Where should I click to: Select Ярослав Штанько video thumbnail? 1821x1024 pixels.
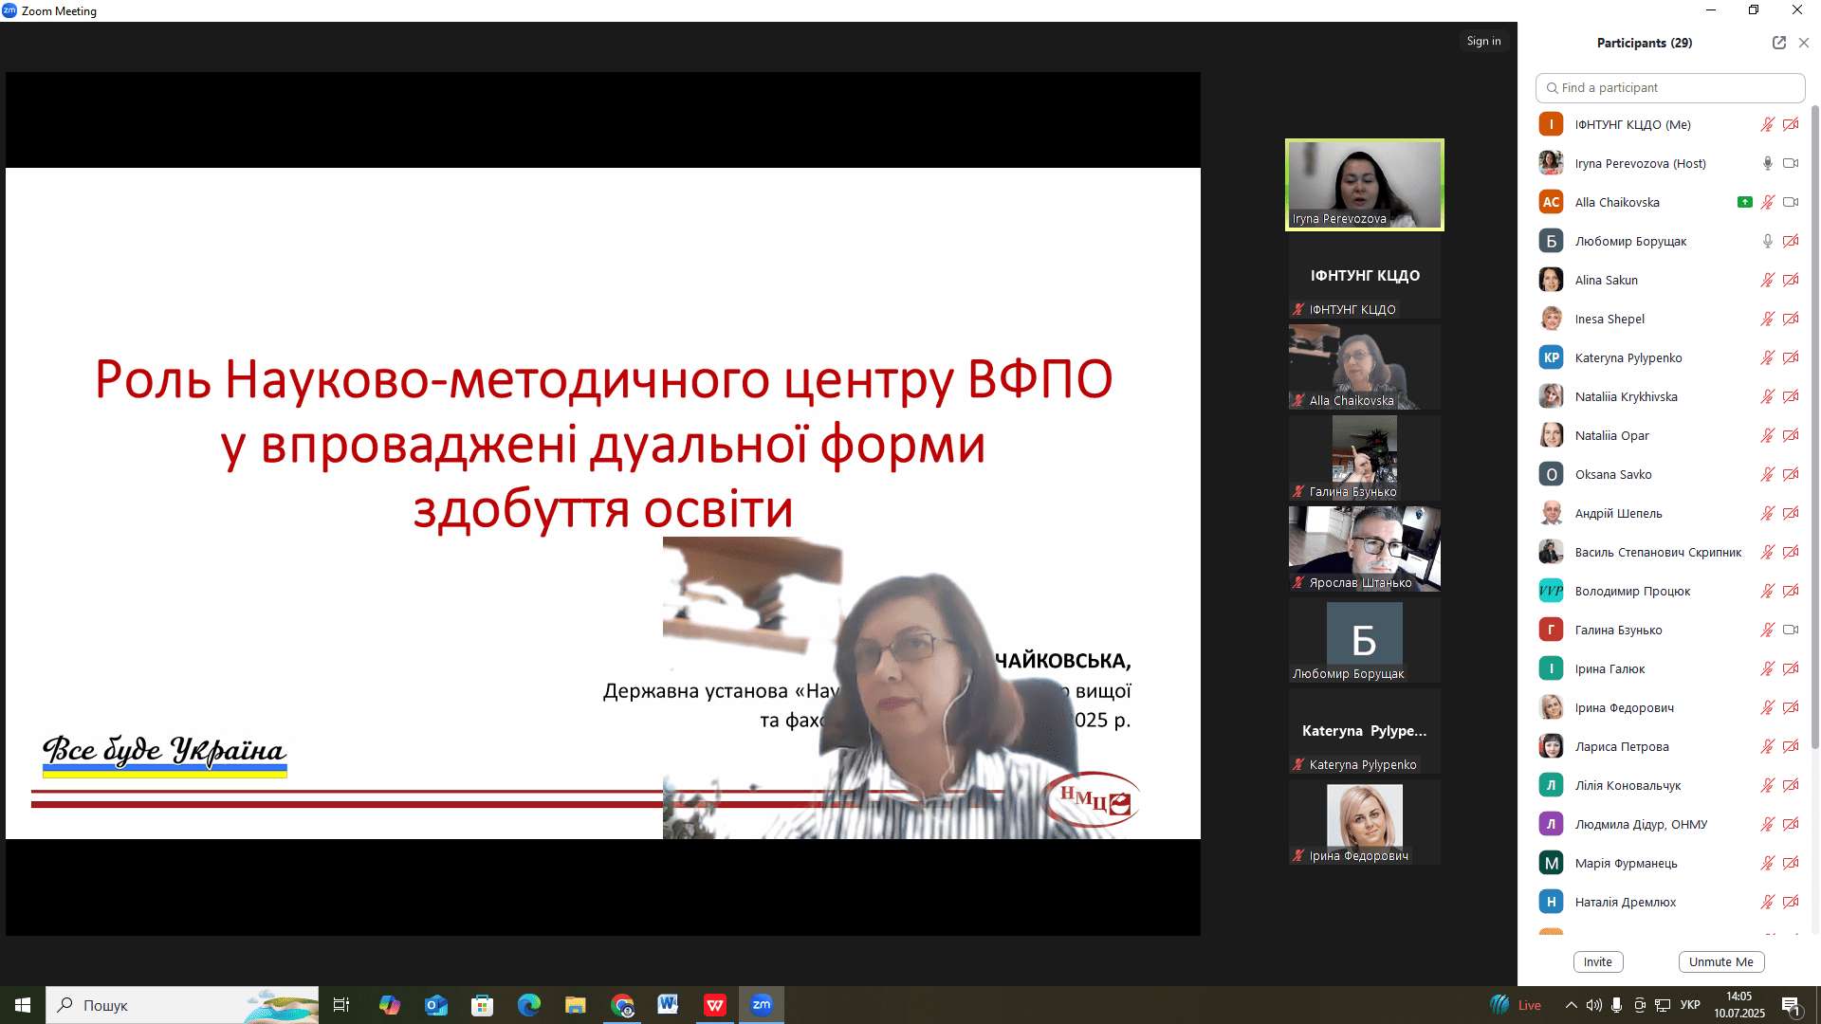coord(1365,549)
